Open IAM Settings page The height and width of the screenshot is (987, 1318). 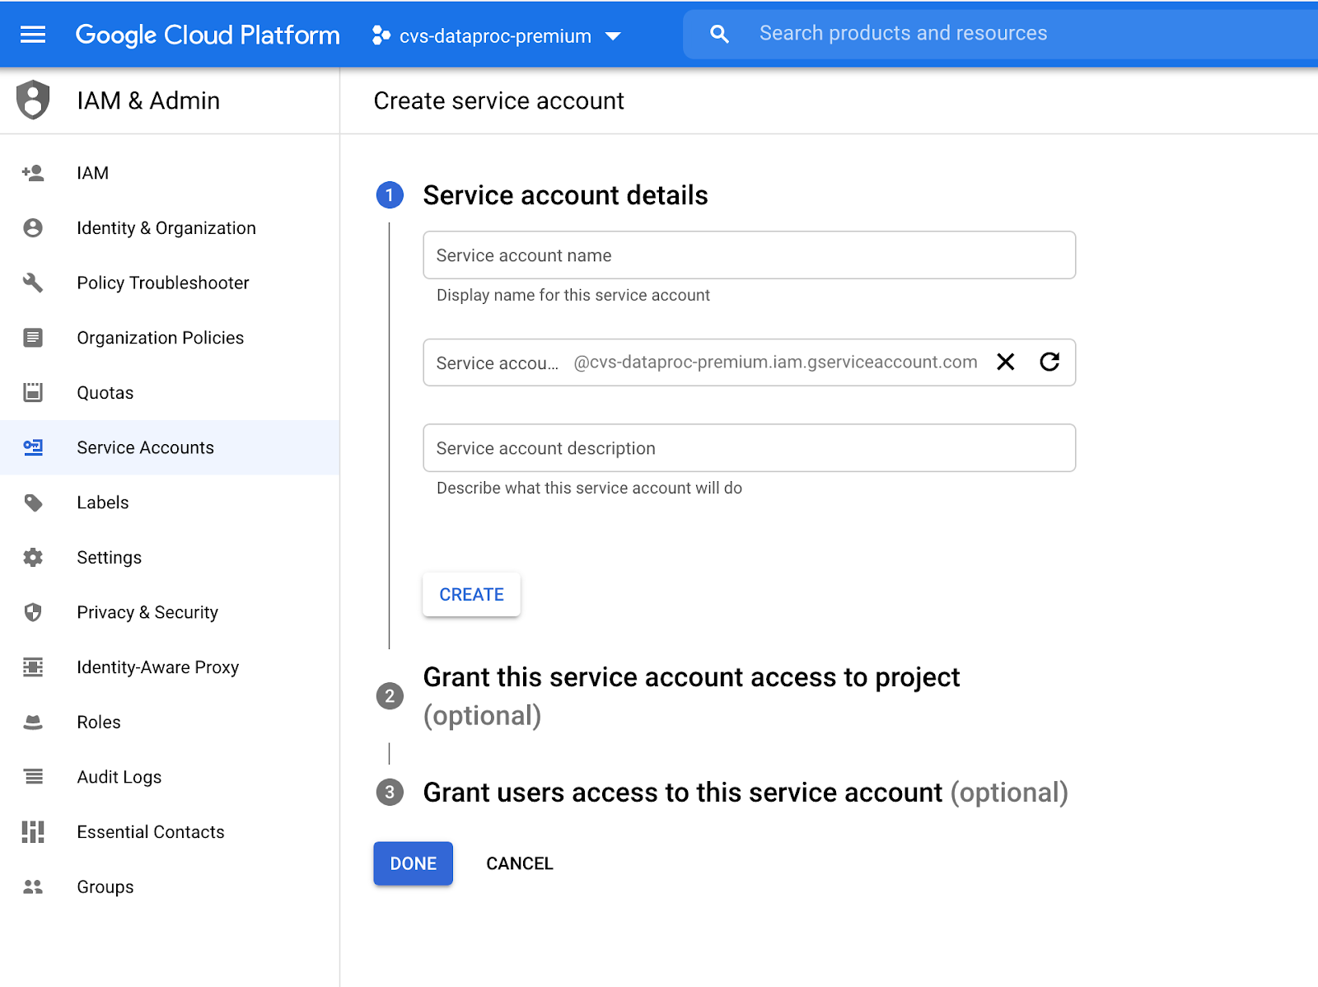[170, 558]
